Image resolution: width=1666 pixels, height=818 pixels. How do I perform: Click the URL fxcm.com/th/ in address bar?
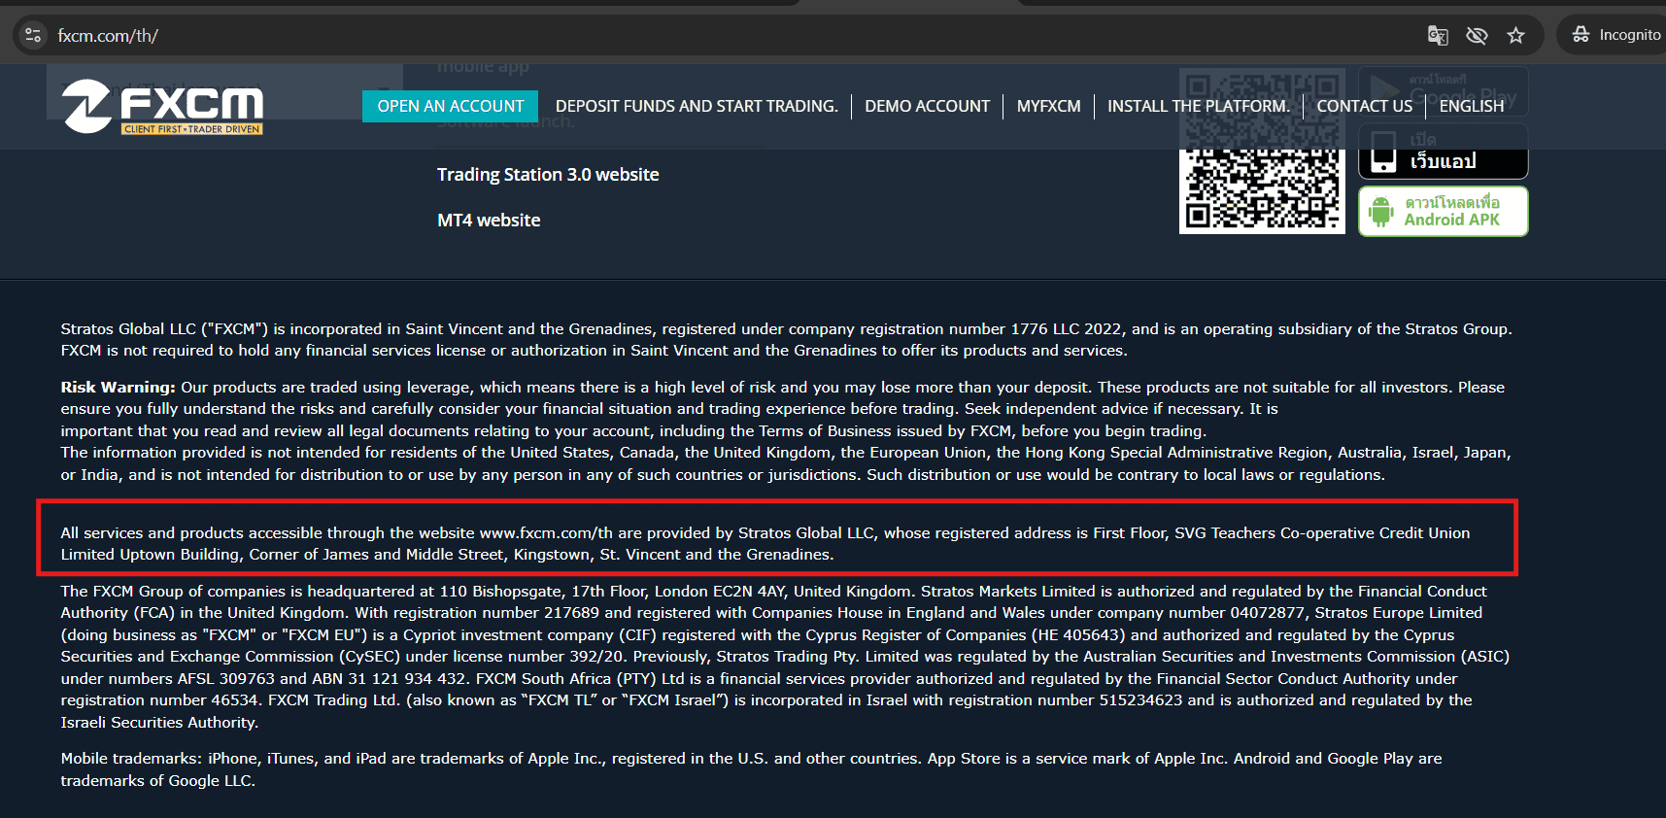point(108,36)
